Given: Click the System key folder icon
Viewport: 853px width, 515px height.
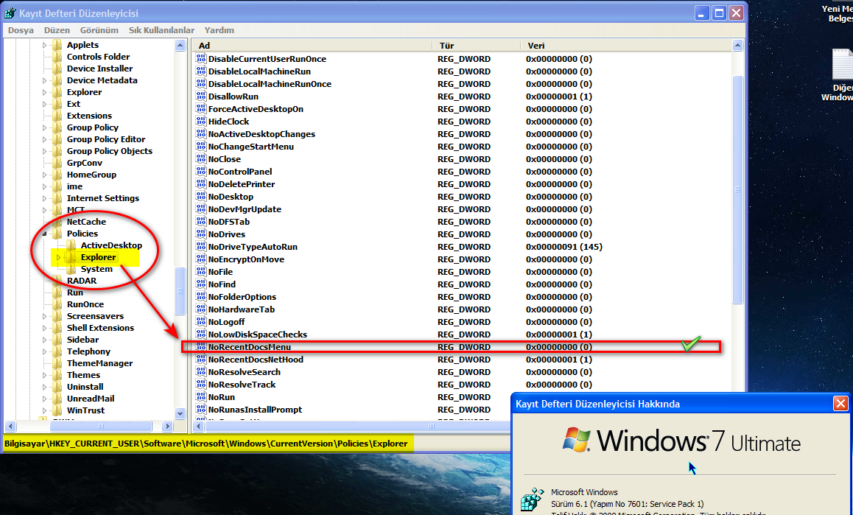Looking at the screenshot, I should pos(71,269).
